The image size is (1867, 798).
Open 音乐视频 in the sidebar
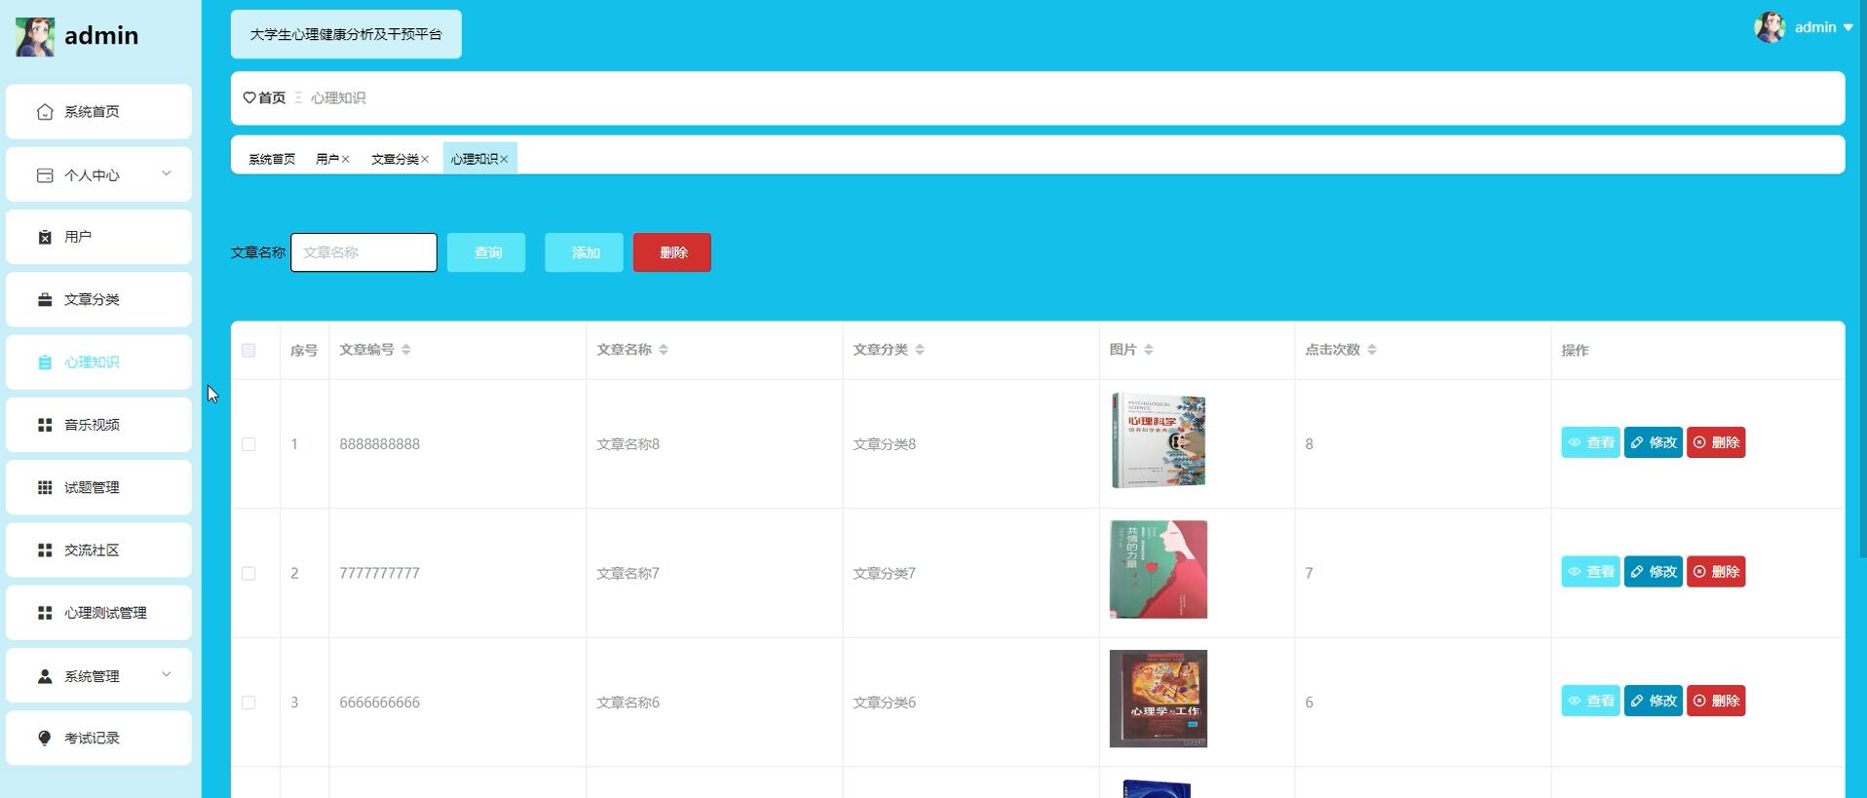98,425
